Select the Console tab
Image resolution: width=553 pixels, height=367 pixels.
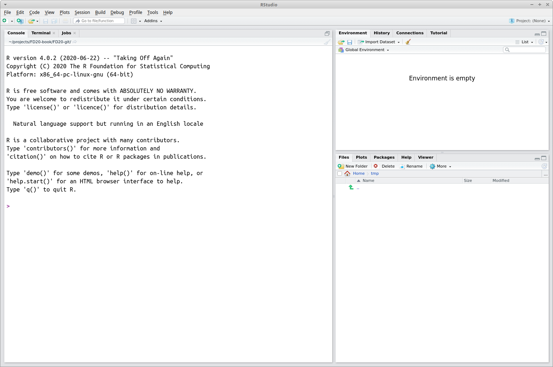pyautogui.click(x=16, y=33)
